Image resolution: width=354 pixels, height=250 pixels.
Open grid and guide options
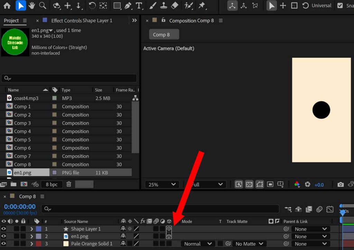(281, 185)
